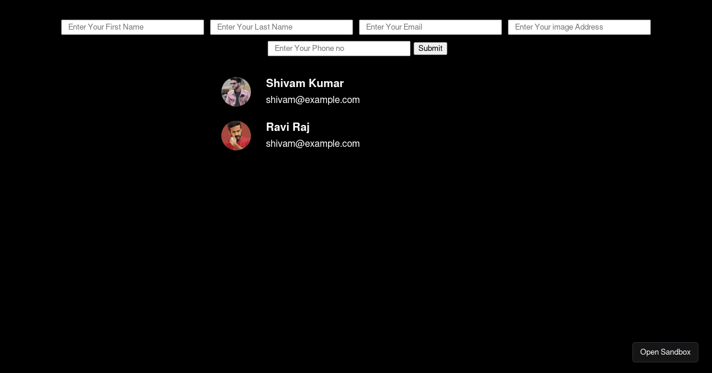Select the Ravi Raj name heading

[x=288, y=127]
